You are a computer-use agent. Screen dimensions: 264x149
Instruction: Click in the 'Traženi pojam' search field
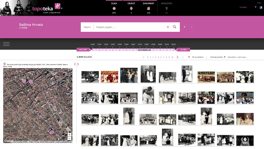(129, 27)
